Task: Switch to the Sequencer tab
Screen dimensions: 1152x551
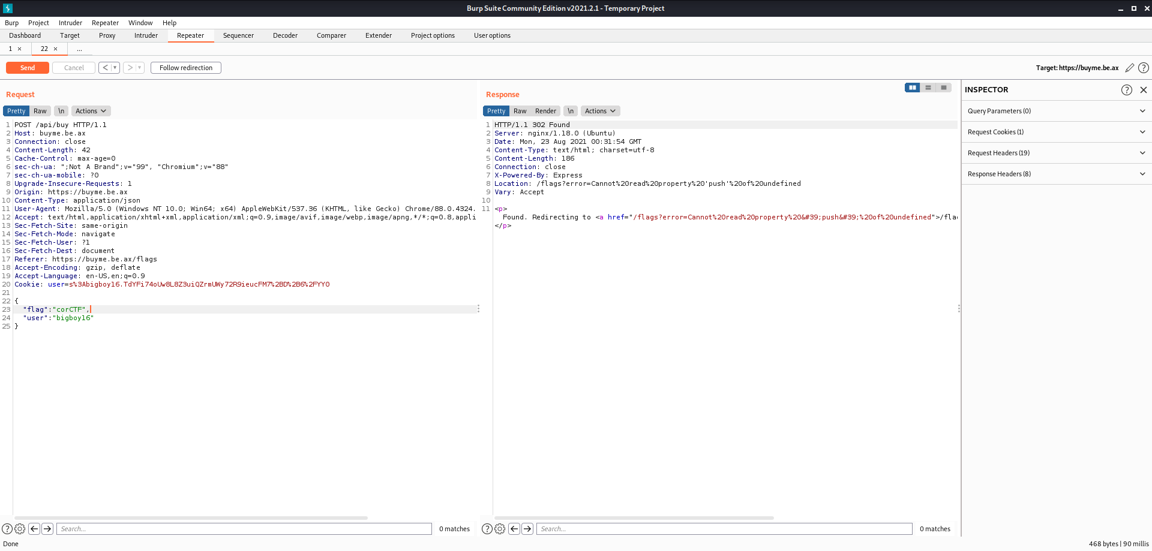Action: point(238,35)
